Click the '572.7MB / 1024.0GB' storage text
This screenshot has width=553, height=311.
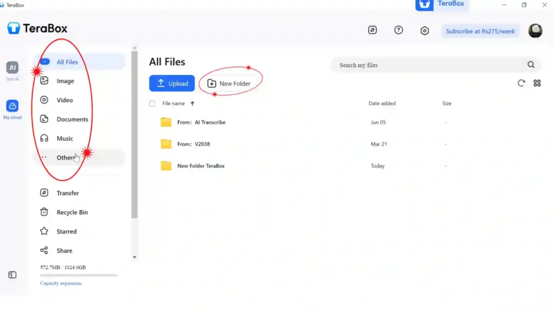[63, 267]
